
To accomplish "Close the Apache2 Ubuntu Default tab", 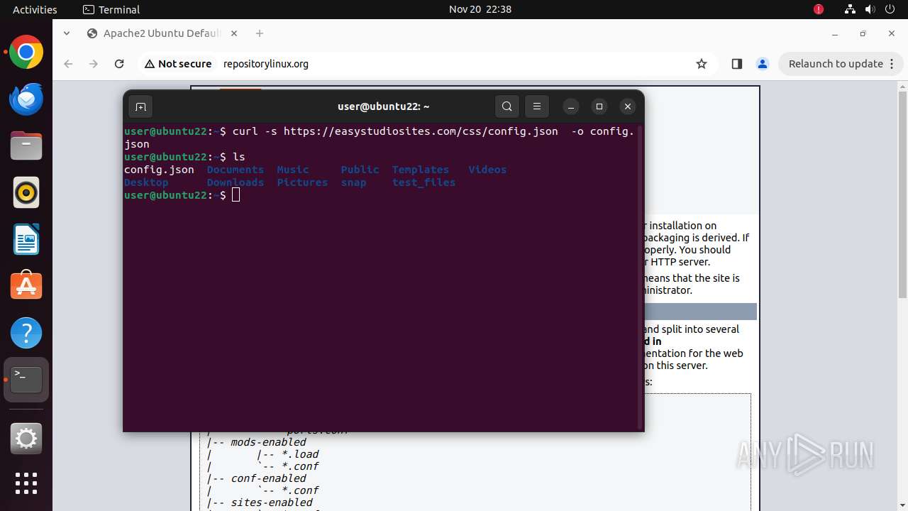I will 235,33.
